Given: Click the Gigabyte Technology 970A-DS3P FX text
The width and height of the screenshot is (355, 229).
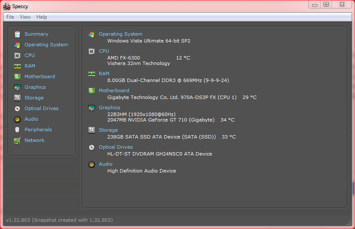Looking at the screenshot, I should 172,97.
